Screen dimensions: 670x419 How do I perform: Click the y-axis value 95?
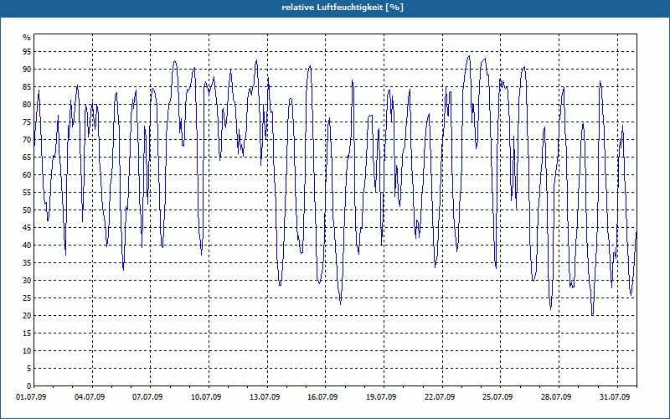(27, 52)
